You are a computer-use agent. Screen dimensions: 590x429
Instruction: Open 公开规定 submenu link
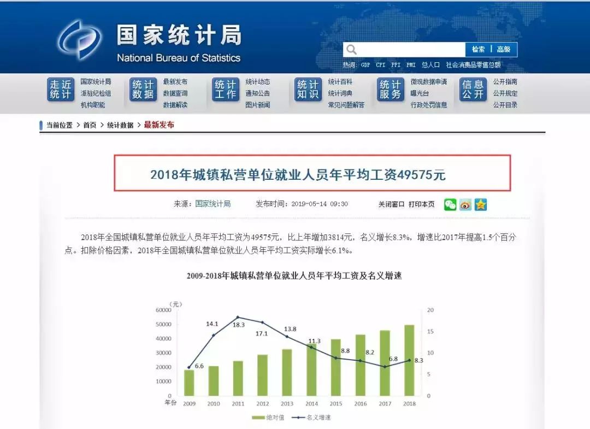tap(505, 93)
